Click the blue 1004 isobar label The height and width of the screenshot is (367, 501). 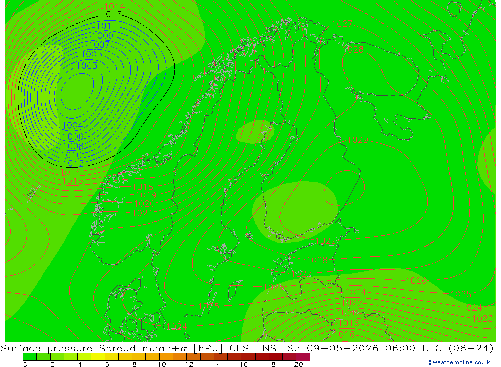pos(72,126)
